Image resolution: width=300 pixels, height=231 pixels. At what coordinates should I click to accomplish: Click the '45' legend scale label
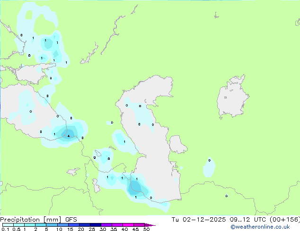coord(135,229)
